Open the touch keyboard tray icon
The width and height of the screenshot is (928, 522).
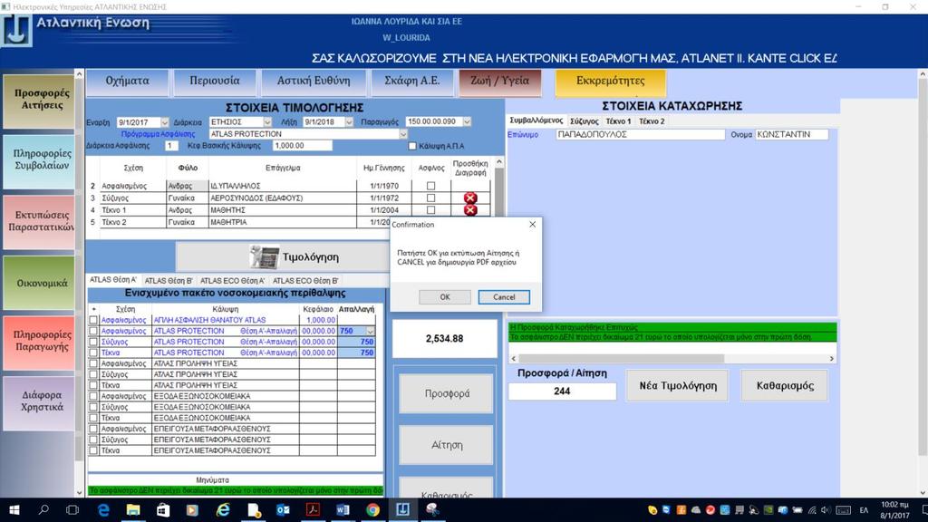tap(844, 509)
